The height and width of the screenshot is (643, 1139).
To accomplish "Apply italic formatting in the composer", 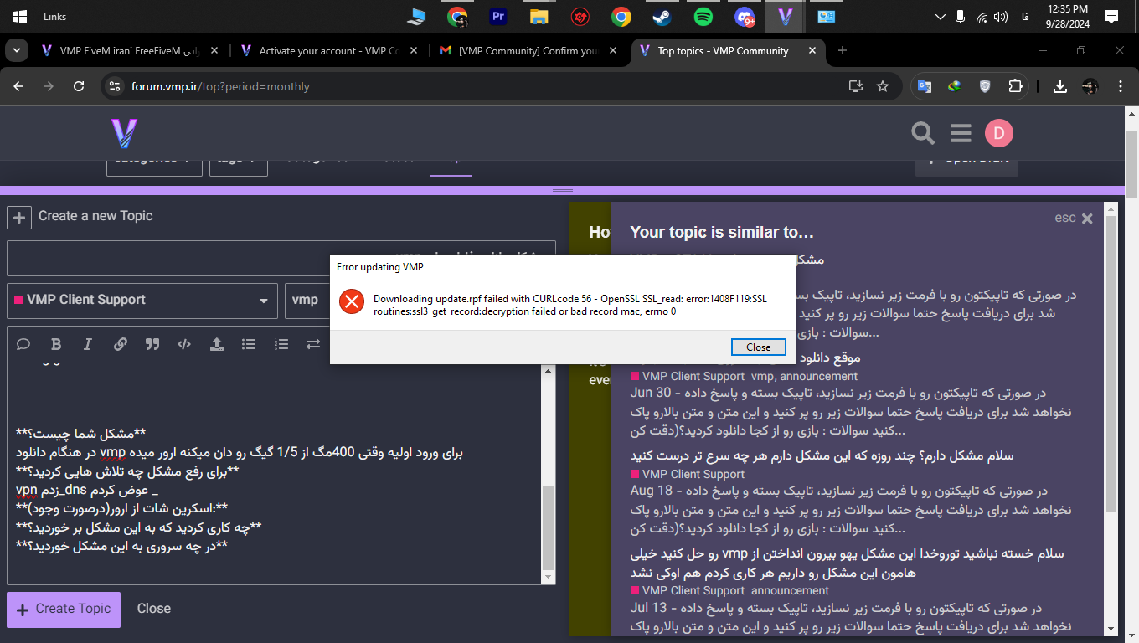I will pos(88,344).
